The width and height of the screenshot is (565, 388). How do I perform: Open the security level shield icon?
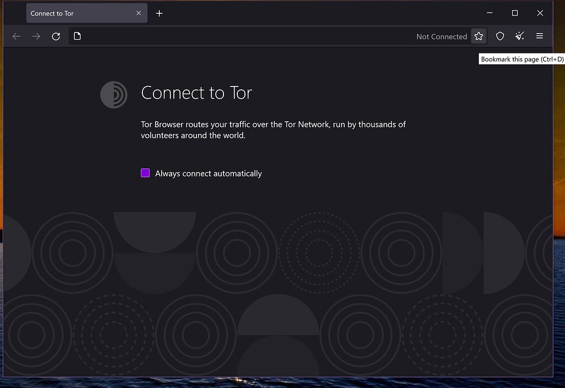(x=500, y=36)
